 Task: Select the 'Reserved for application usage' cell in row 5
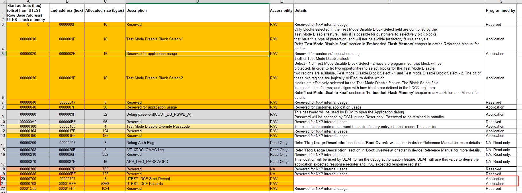tap(198, 54)
